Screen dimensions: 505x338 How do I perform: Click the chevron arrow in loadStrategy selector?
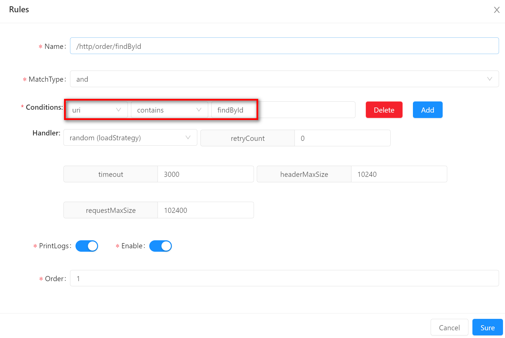[188, 138]
